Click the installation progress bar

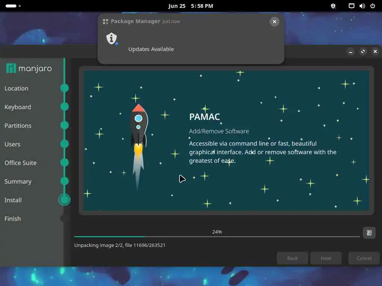(217, 236)
